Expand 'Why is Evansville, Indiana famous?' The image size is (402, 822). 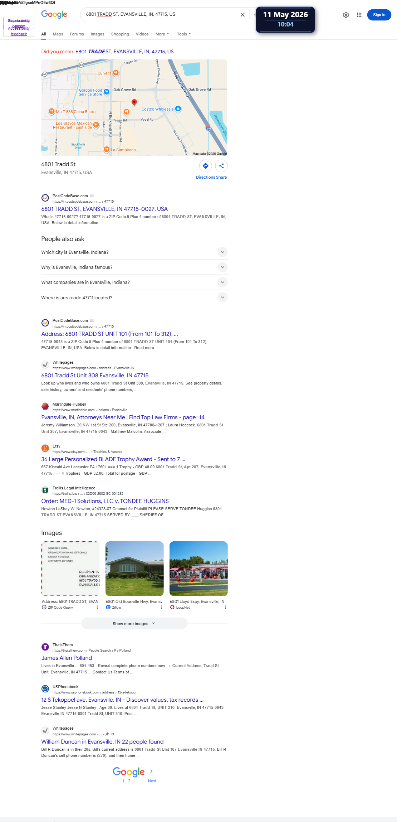coord(134,267)
